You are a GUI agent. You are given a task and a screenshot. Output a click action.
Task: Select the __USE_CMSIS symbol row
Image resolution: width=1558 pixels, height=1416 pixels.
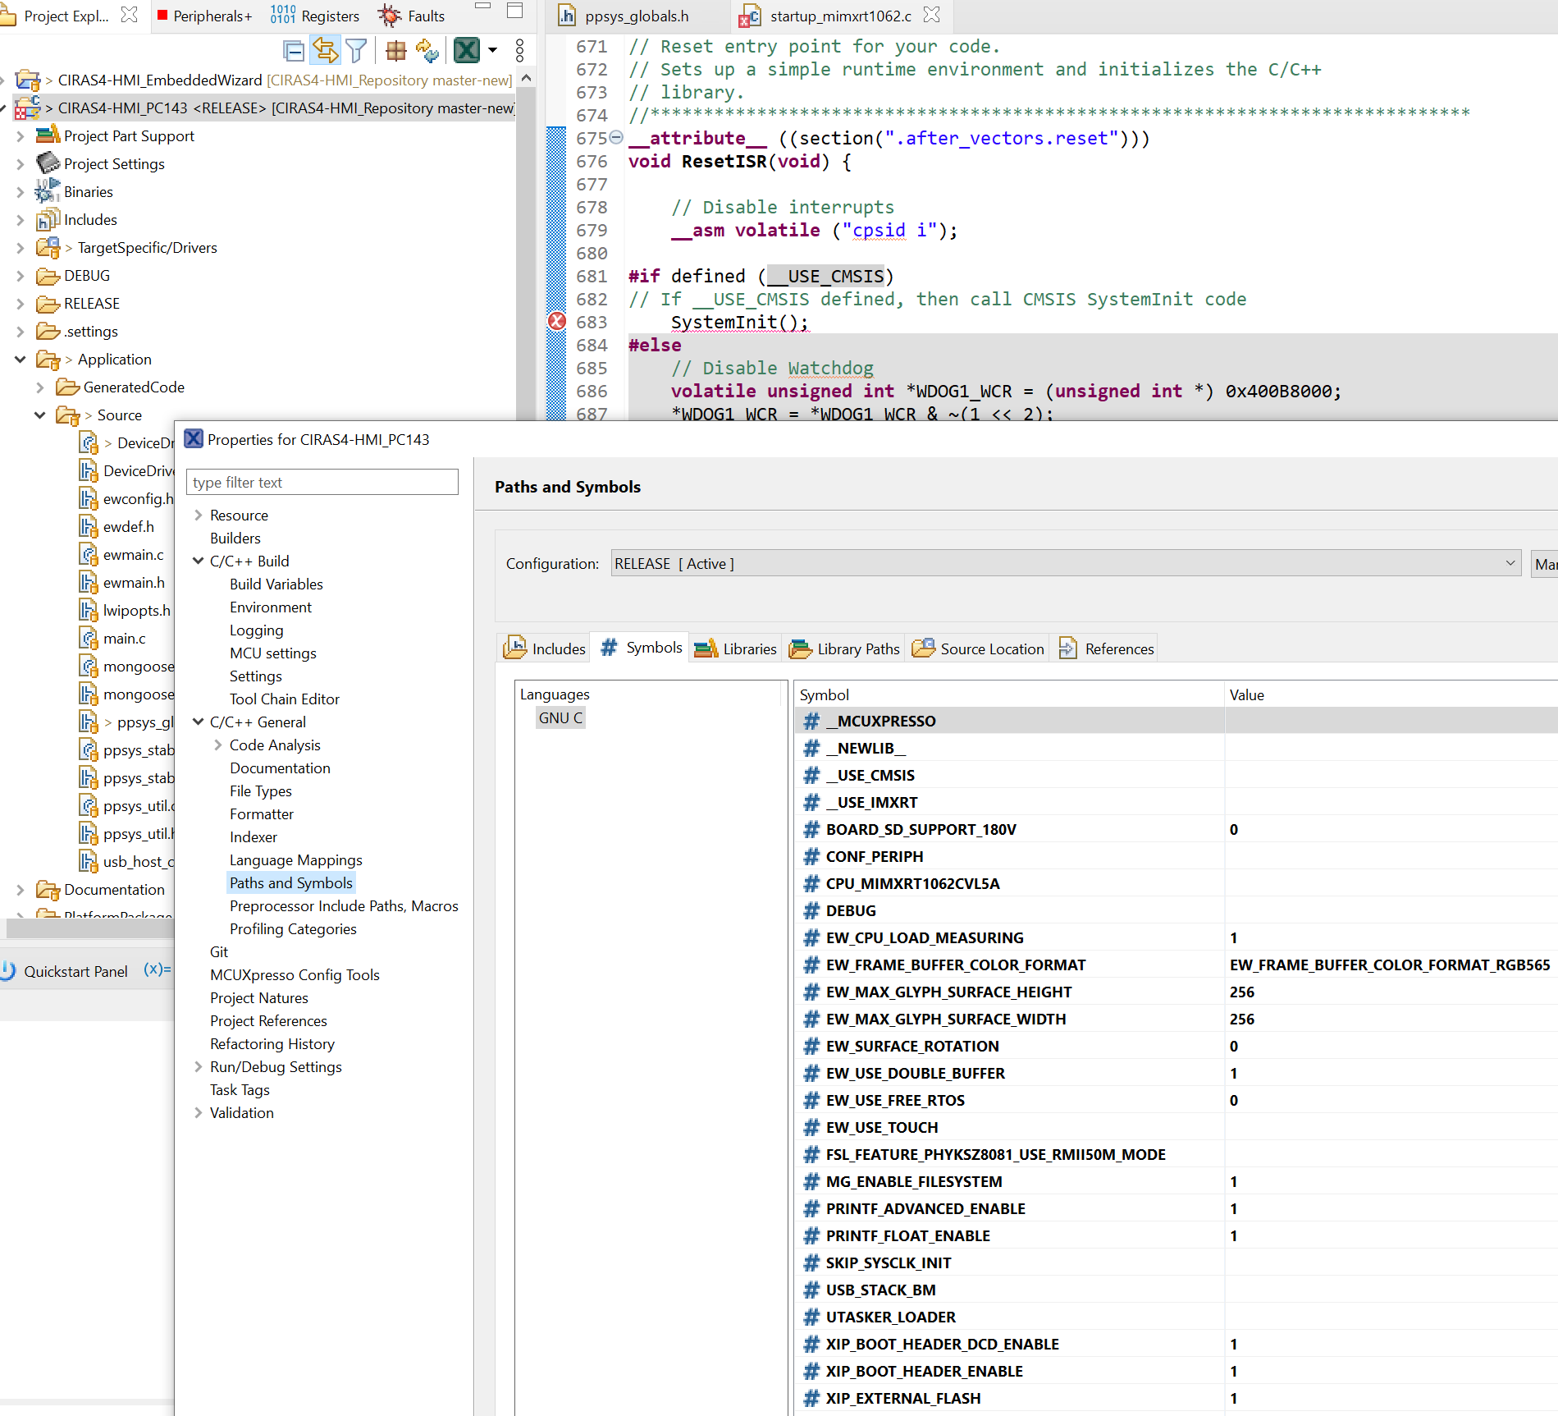(x=870, y=775)
